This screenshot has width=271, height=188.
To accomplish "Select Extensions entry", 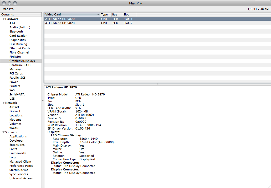I will click(17, 145).
